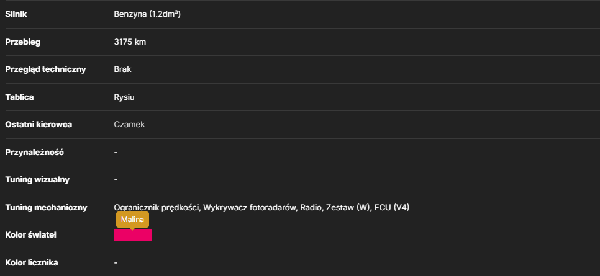Click Wykrywacz fotoradarów in tuning list
The width and height of the screenshot is (600, 276).
click(250, 208)
